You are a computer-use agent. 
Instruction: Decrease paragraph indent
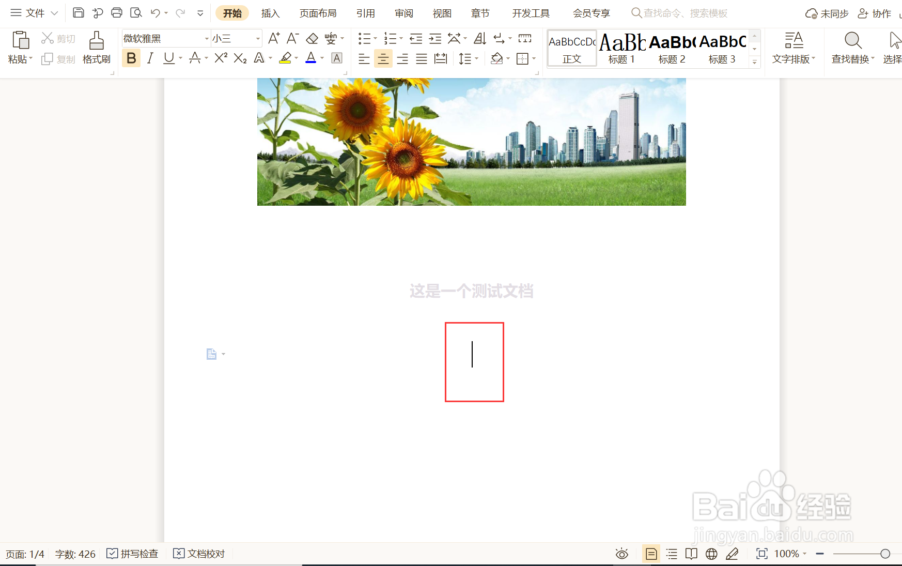coord(416,38)
